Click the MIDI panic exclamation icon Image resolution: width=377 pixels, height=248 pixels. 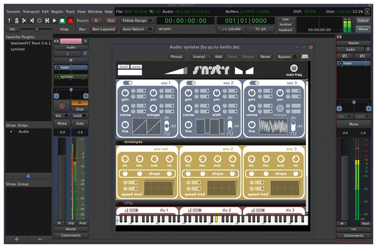(x=9, y=21)
